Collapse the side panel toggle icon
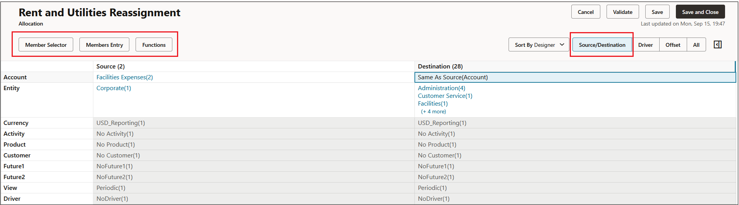739x205 pixels. [718, 45]
